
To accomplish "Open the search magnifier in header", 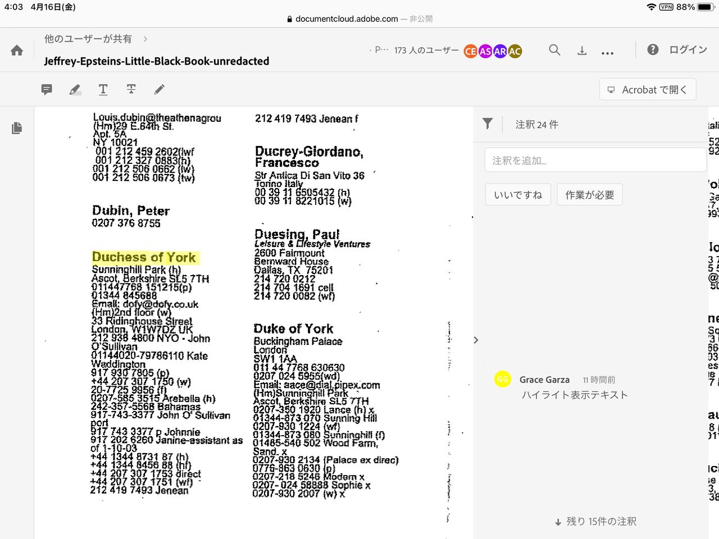I will (554, 50).
